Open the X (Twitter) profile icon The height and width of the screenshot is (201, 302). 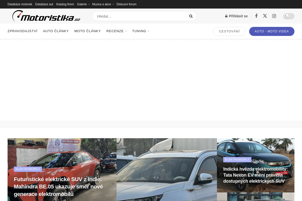point(265,16)
